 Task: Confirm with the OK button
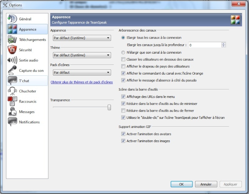click(181, 184)
